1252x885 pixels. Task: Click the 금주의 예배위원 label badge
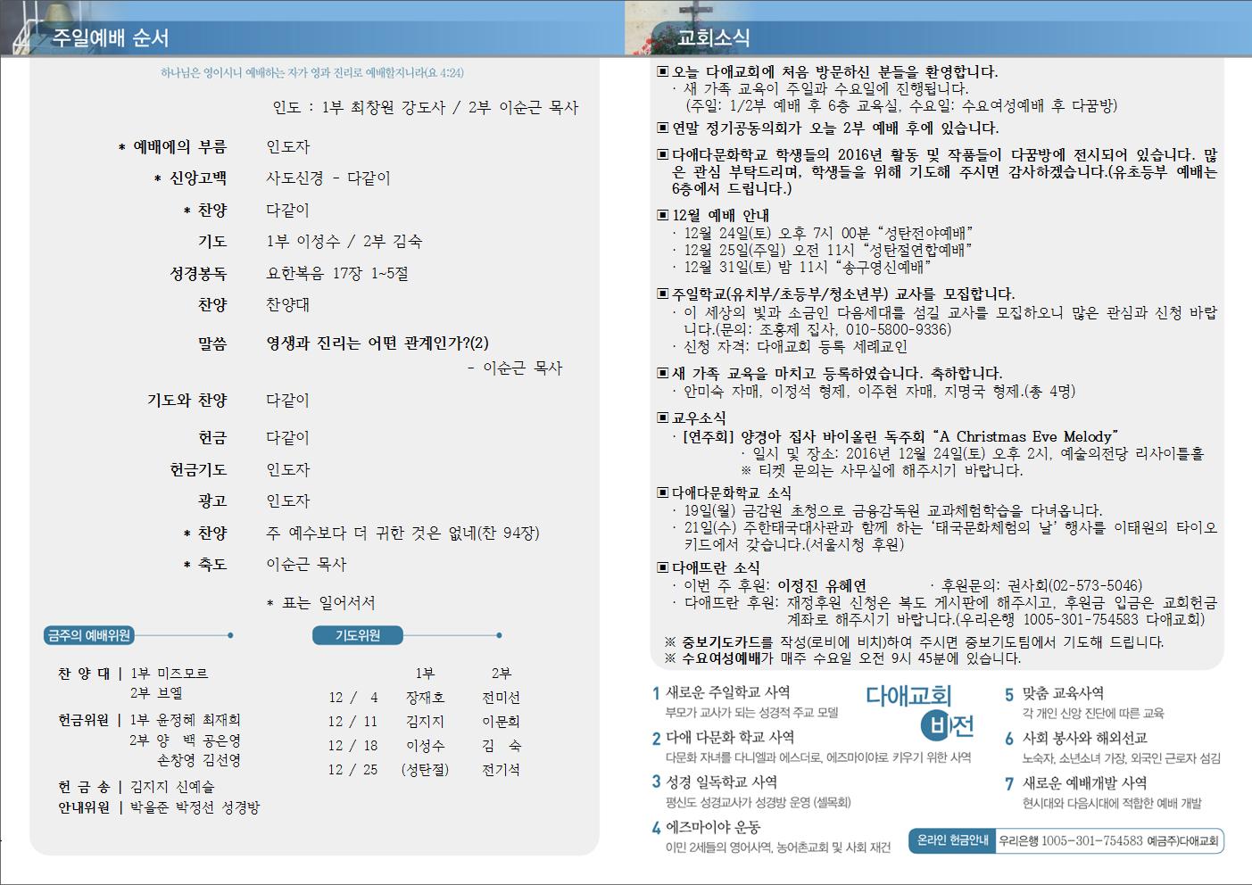[89, 635]
